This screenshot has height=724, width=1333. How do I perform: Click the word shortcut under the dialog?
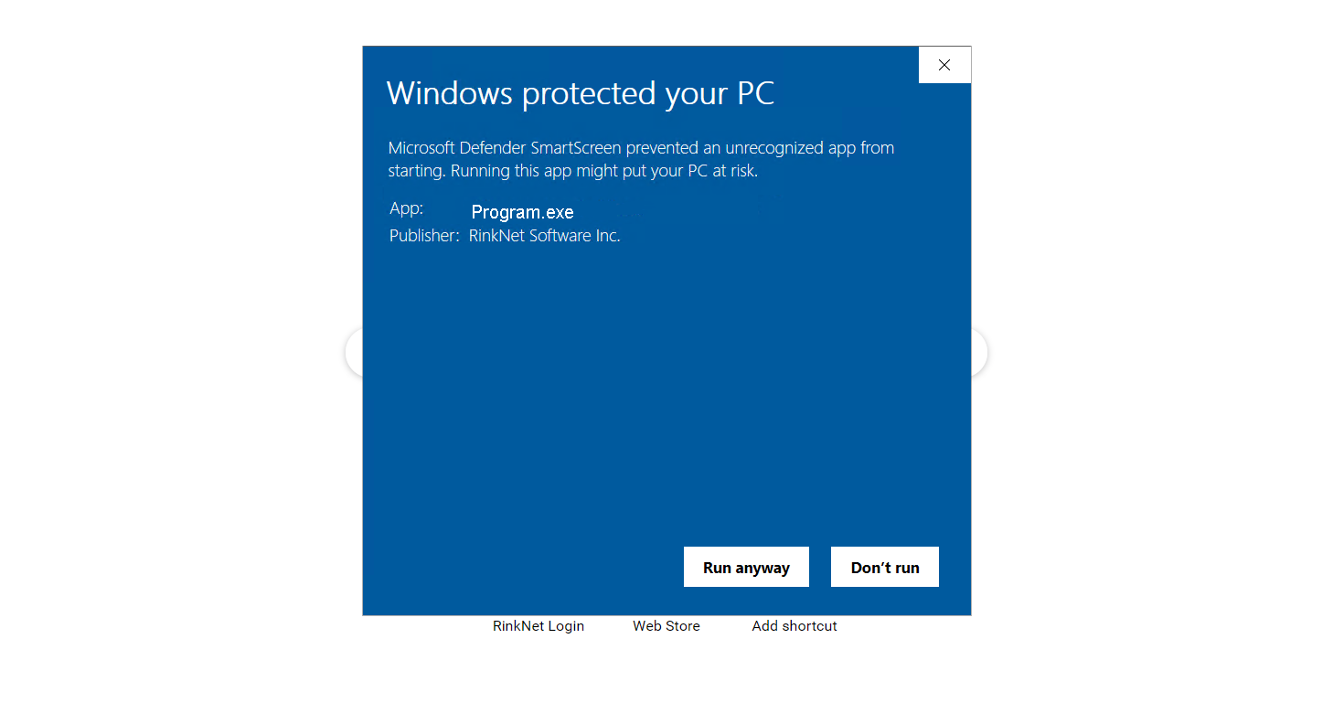point(810,626)
